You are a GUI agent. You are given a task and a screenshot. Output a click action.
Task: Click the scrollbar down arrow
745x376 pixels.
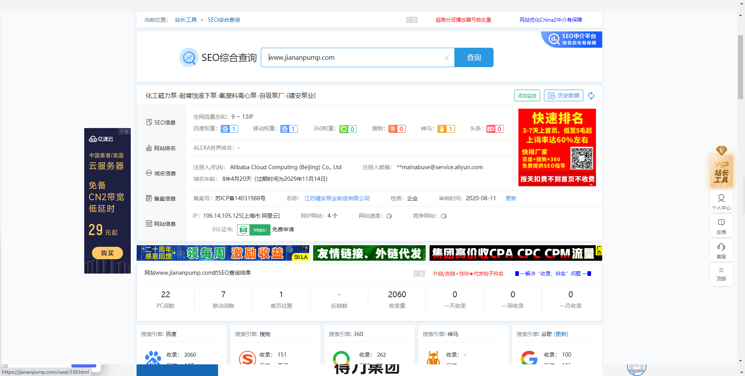[741, 360]
